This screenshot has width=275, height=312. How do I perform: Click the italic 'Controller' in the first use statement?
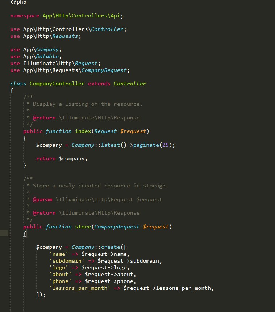[x=107, y=29]
